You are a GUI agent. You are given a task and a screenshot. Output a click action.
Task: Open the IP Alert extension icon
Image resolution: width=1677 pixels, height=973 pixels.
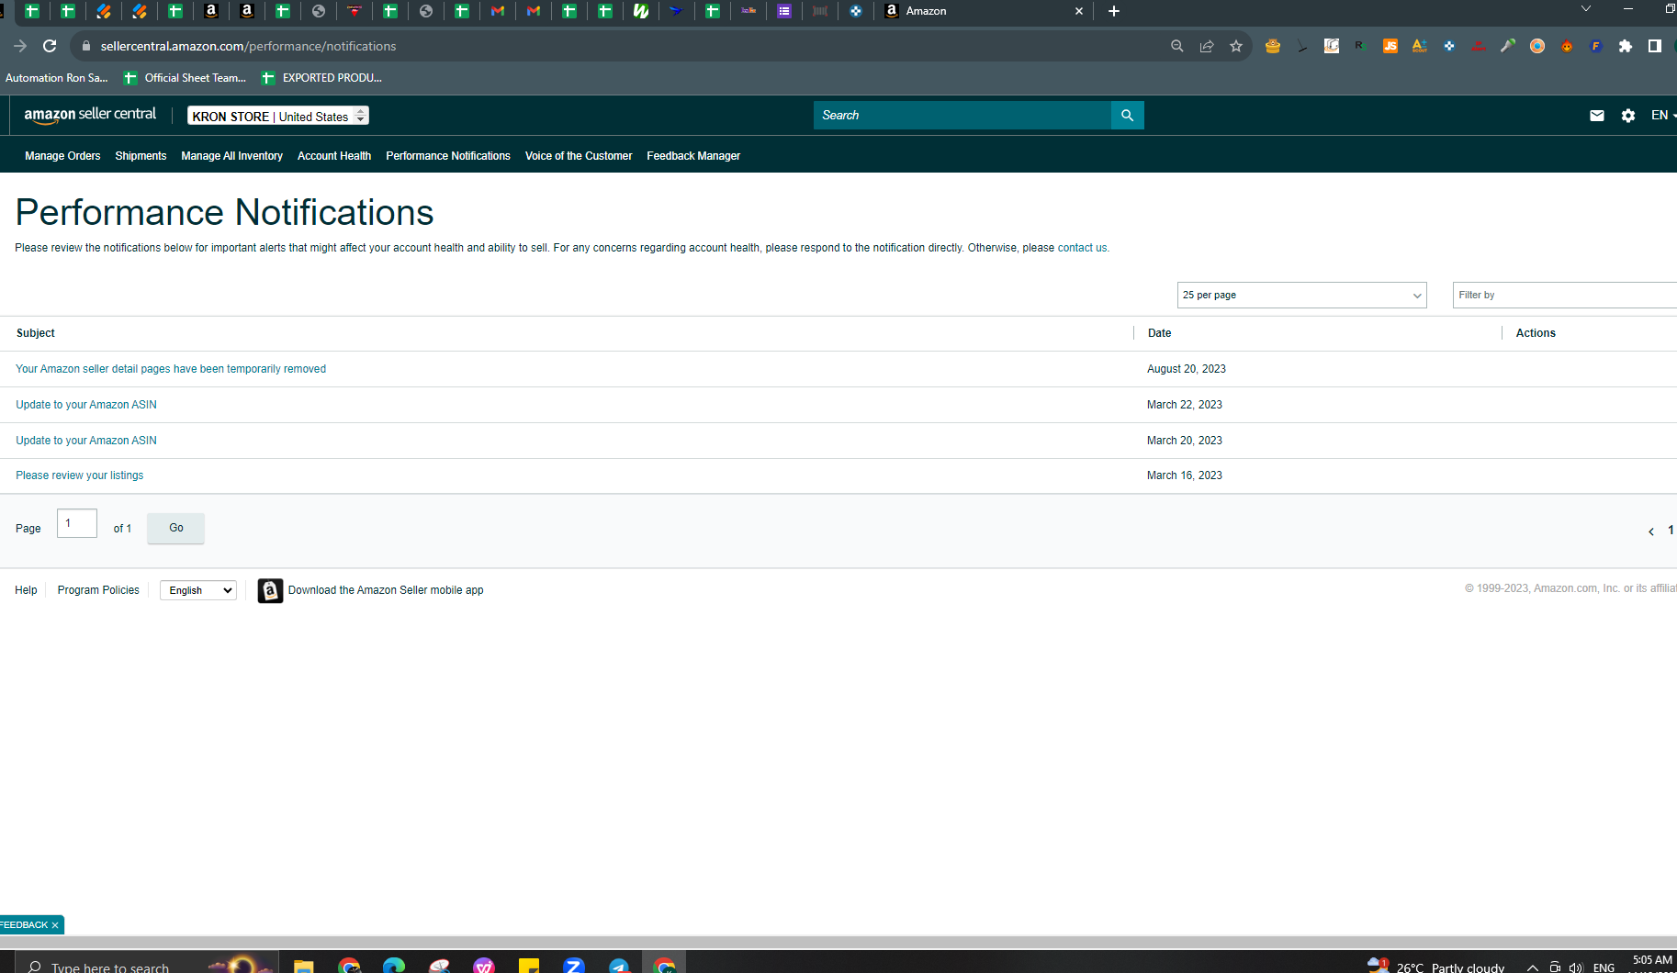click(1479, 46)
